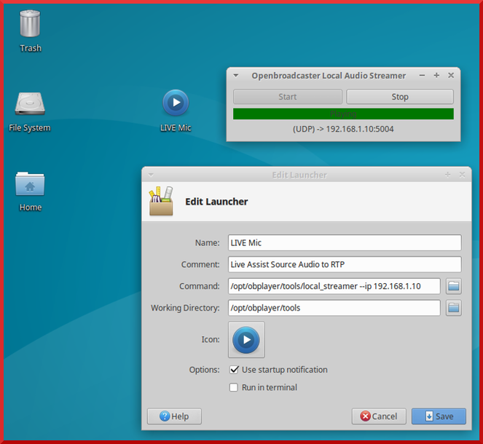483x444 pixels.
Task: Focus the Command input field
Action: tap(334, 286)
